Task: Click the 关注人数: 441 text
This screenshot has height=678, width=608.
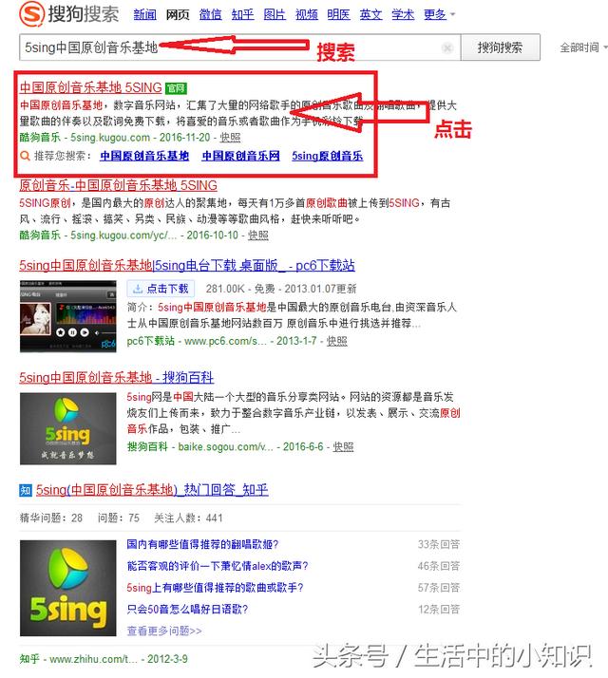Action: 188,518
